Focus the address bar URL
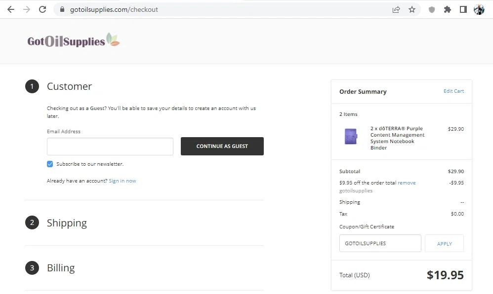The height and width of the screenshot is (294, 493). [x=114, y=9]
